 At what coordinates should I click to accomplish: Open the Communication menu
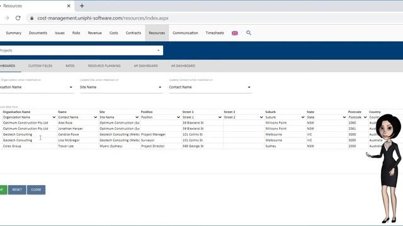185,33
